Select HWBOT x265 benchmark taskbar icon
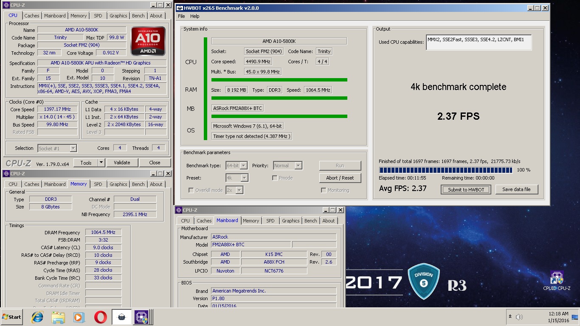 pyautogui.click(x=121, y=317)
